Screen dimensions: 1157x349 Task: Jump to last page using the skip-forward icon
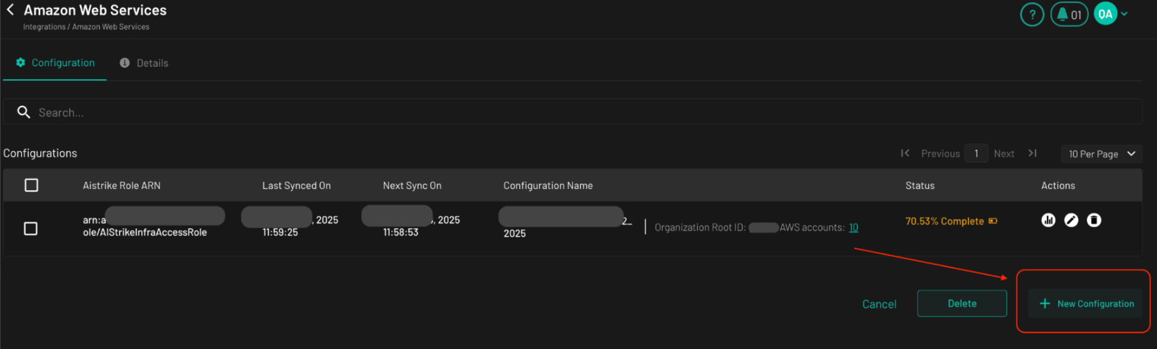pyautogui.click(x=1032, y=153)
